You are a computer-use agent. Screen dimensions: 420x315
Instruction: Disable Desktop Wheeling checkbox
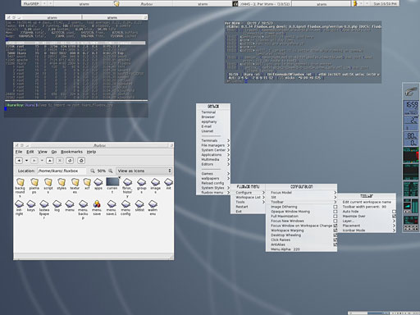tap(336, 235)
